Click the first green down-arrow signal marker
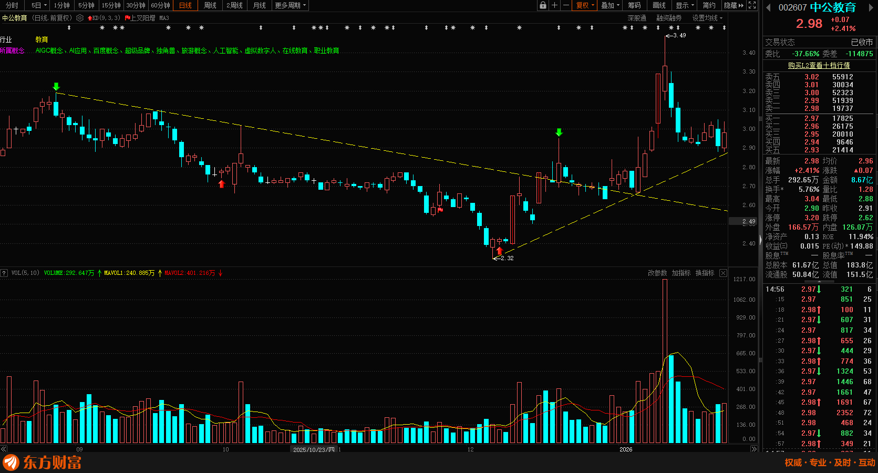The width and height of the screenshot is (878, 473). point(56,87)
